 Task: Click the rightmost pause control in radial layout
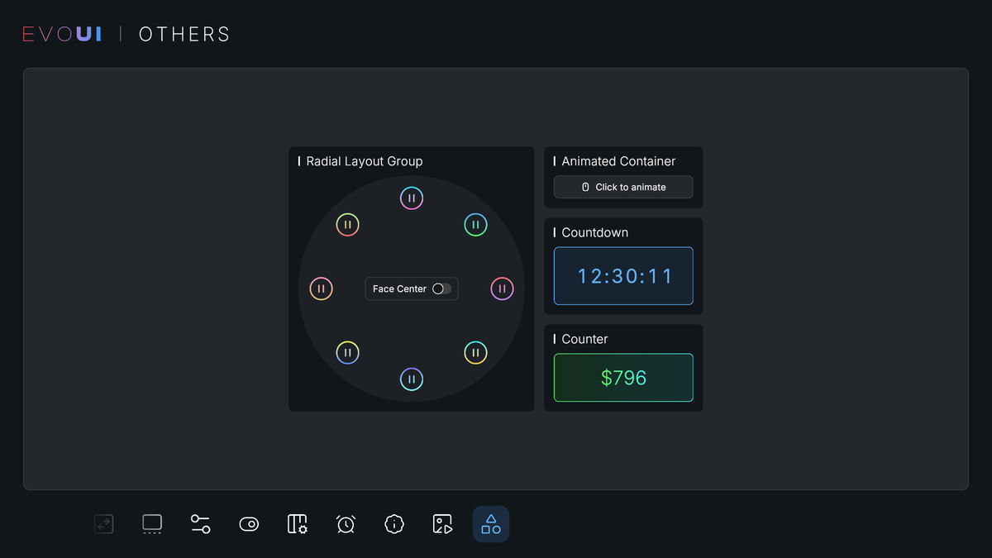point(502,288)
